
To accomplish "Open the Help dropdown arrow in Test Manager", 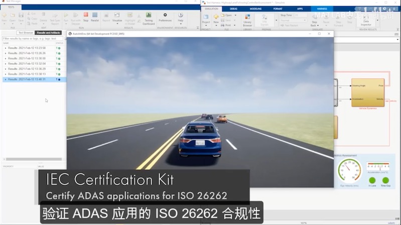I will [x=181, y=24].
